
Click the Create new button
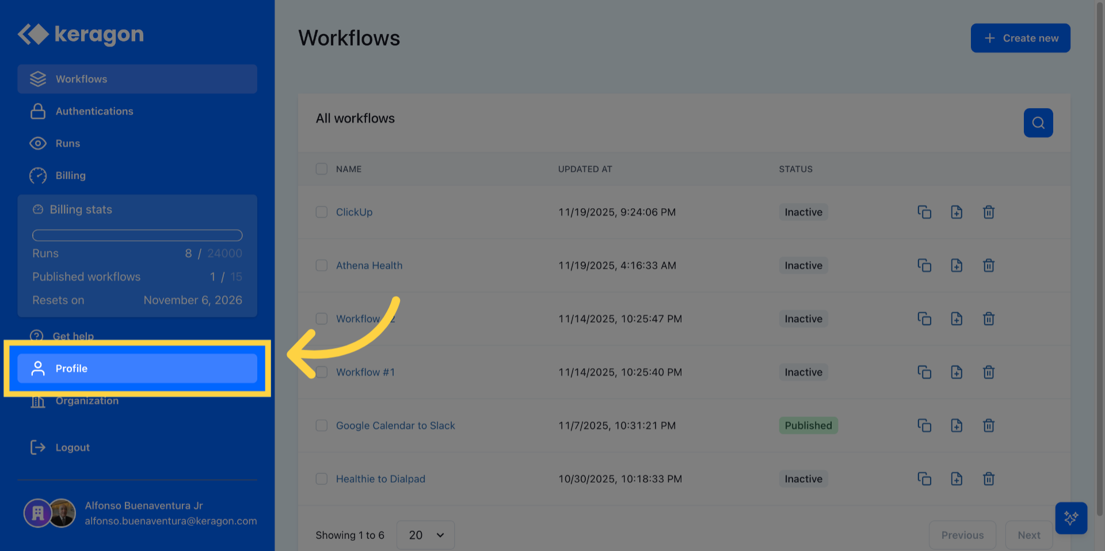[x=1020, y=38]
